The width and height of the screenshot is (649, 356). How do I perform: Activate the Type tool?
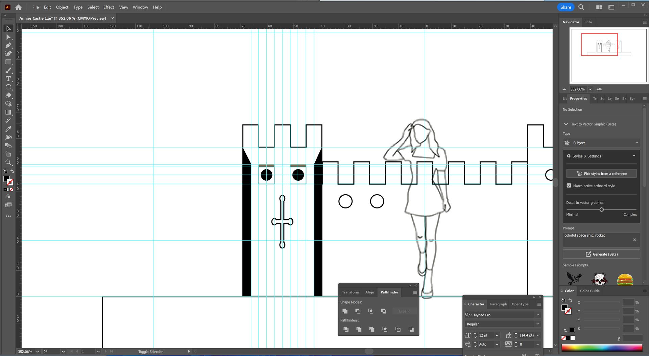pyautogui.click(x=8, y=79)
